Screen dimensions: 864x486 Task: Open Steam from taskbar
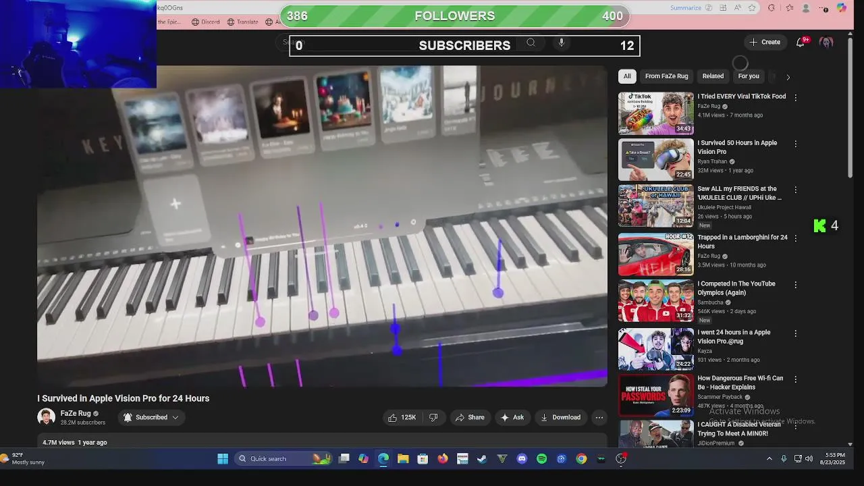(x=482, y=459)
